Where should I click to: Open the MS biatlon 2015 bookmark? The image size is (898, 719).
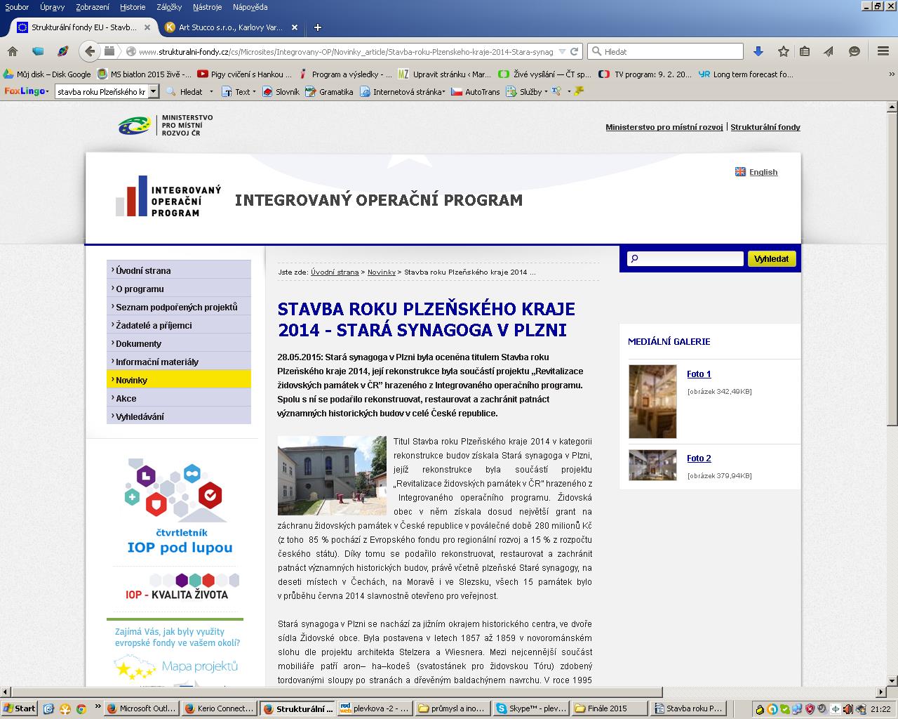tap(145, 74)
